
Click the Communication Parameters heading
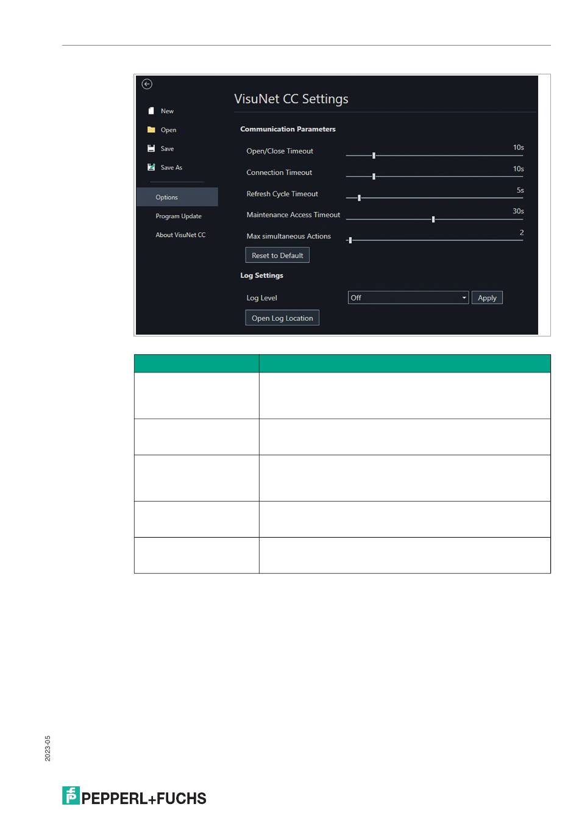click(x=288, y=129)
